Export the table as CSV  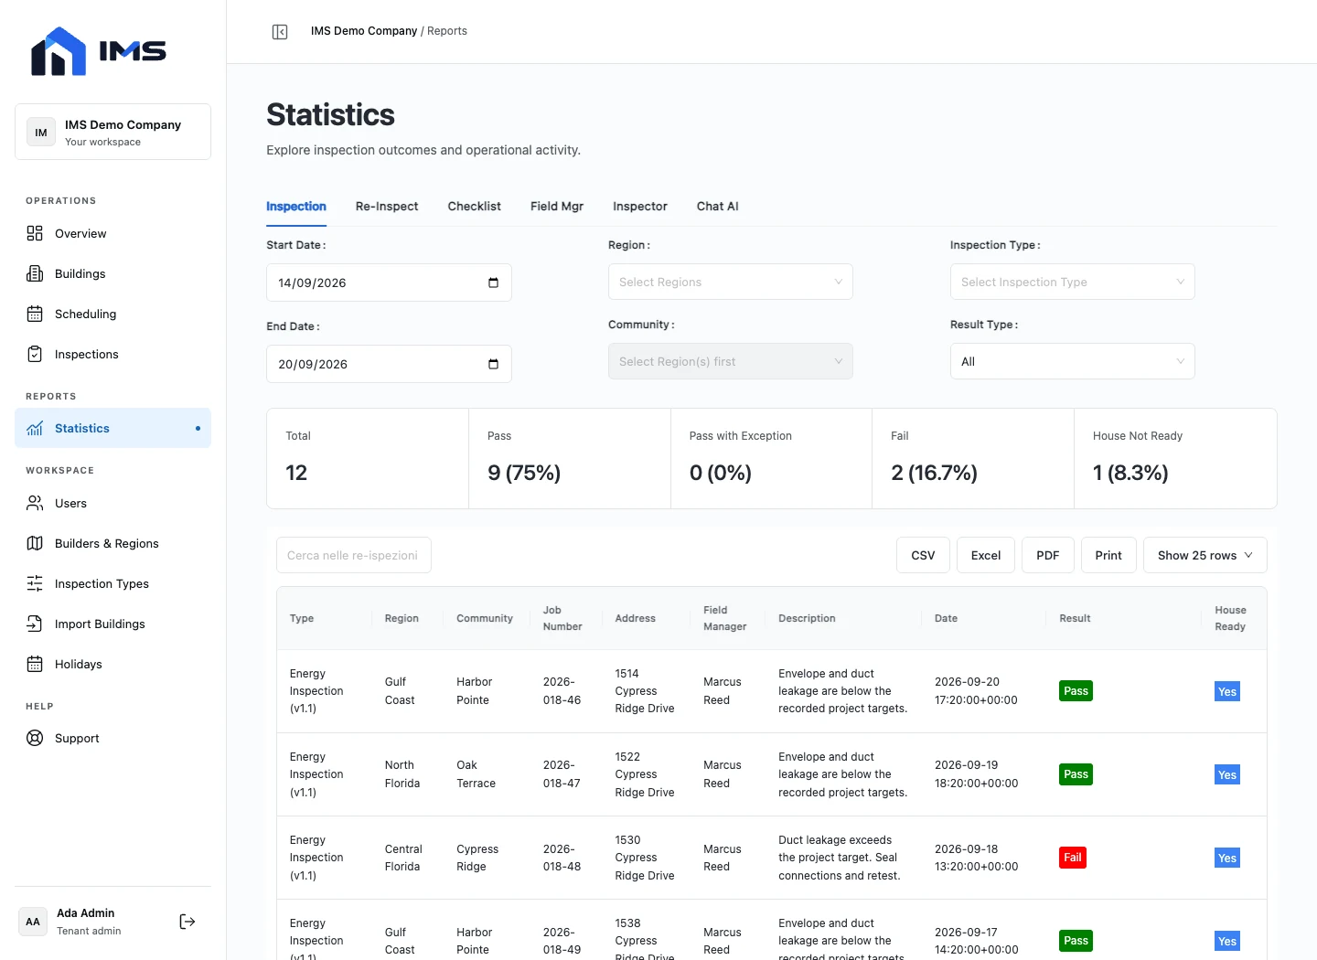923,555
